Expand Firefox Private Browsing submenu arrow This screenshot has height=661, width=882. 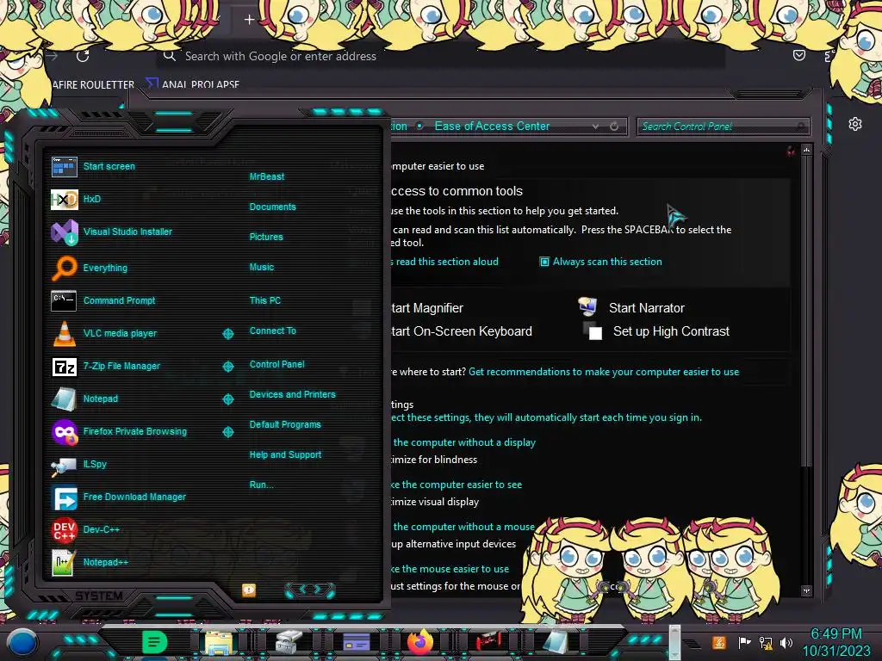[227, 432]
